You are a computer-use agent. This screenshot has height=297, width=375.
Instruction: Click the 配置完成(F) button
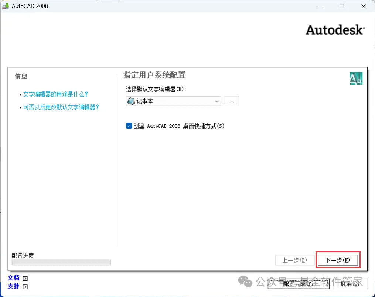(x=299, y=284)
